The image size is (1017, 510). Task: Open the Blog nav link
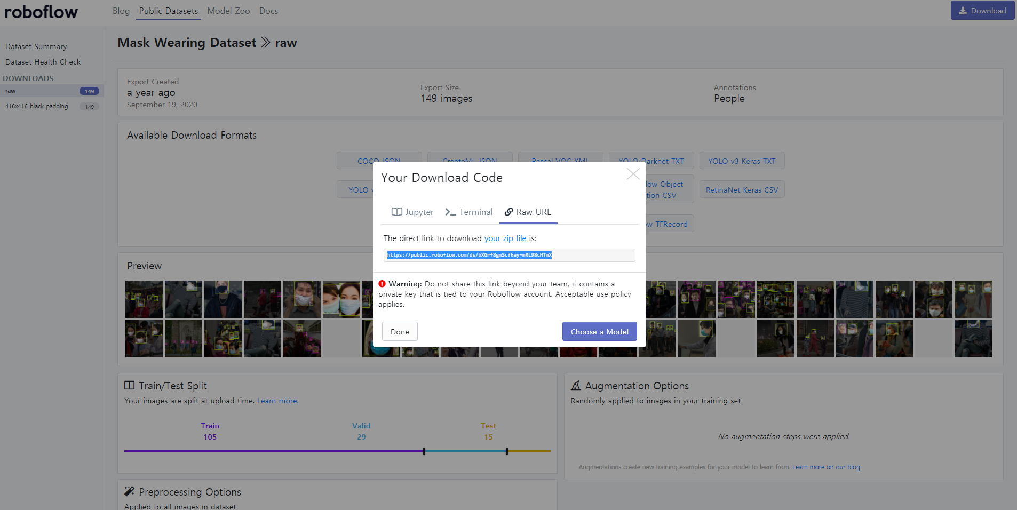click(121, 11)
